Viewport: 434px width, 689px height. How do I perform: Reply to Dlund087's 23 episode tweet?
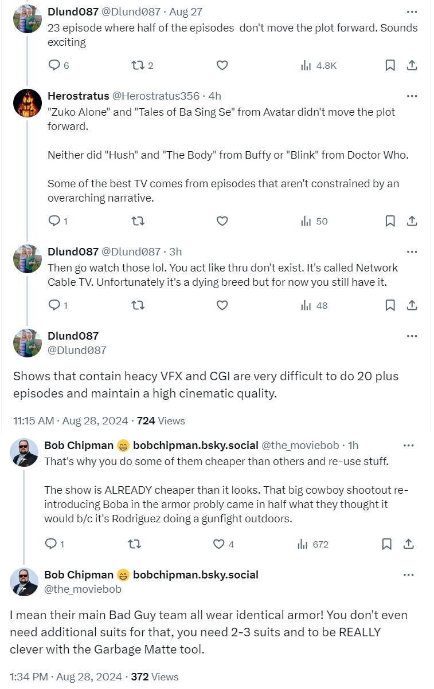pyautogui.click(x=54, y=65)
